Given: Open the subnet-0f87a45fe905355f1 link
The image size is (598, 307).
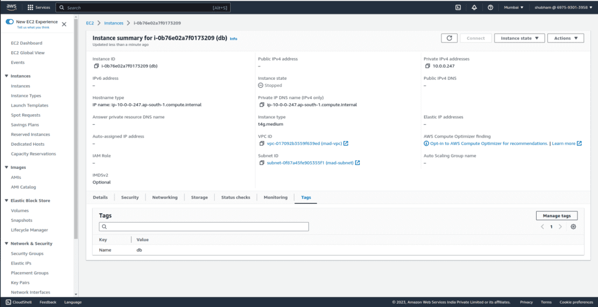Looking at the screenshot, I should [310, 163].
